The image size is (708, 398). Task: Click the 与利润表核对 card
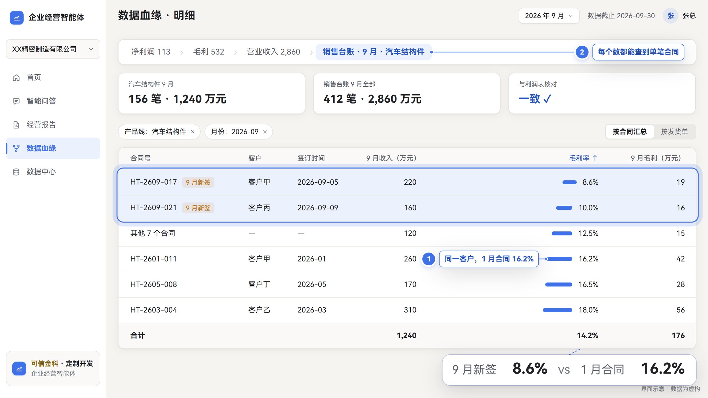[602, 93]
